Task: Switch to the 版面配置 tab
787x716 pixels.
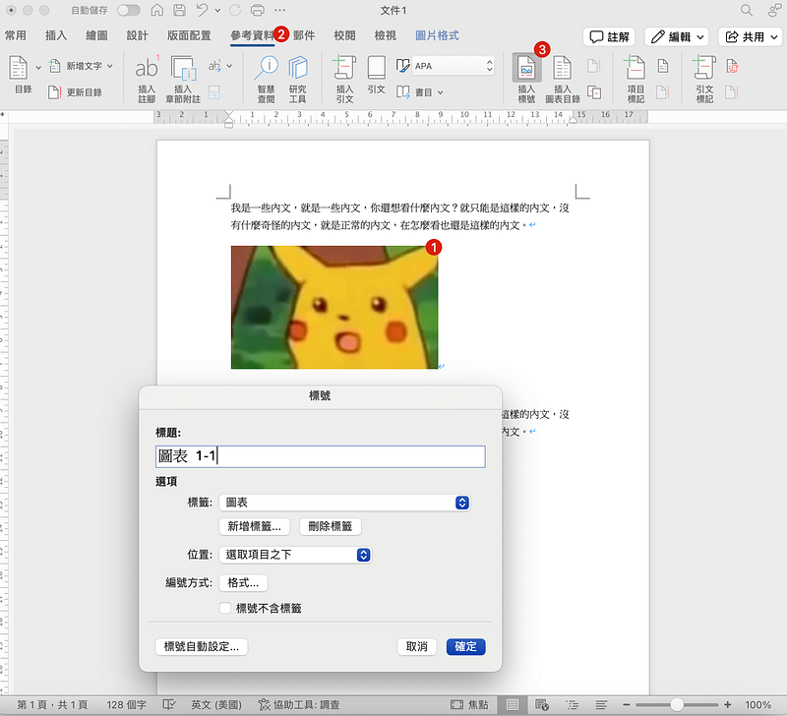Action: (189, 35)
